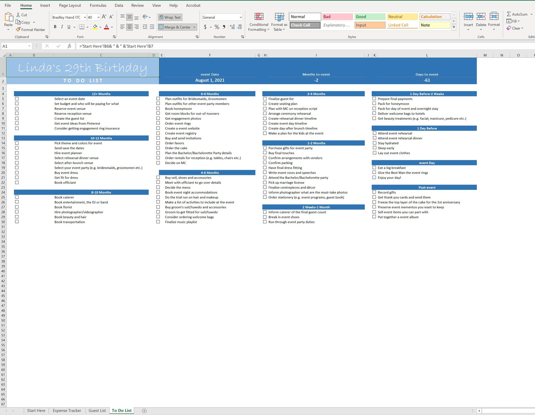Image resolution: width=535 pixels, height=415 pixels.
Task: Open Conditional Formatting menu
Action: click(259, 22)
